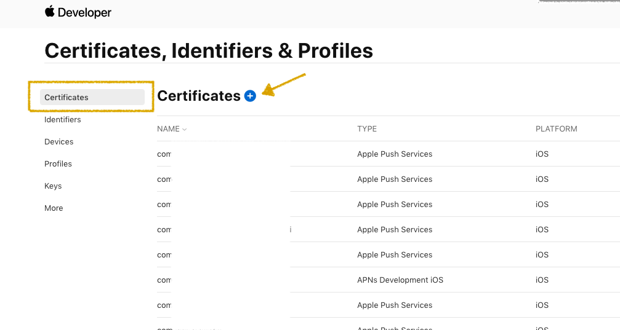Go to Devices in the sidebar
Screen dimensions: 620x330
59,142
